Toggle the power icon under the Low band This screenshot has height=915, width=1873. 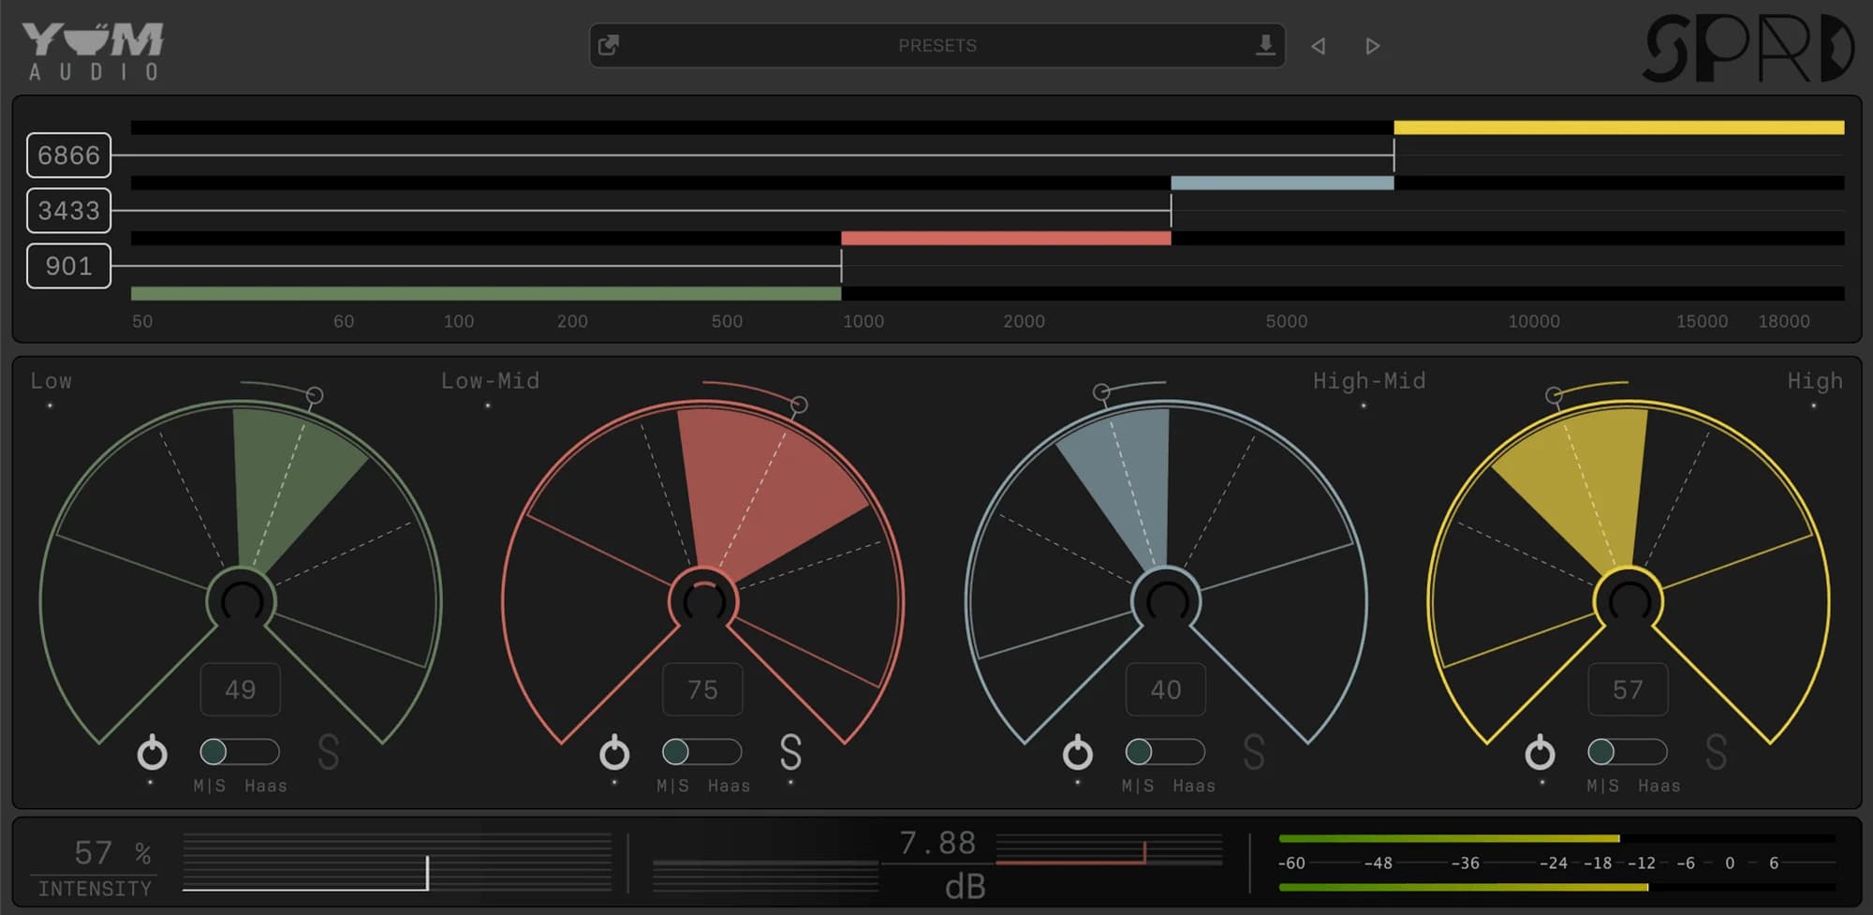[152, 752]
